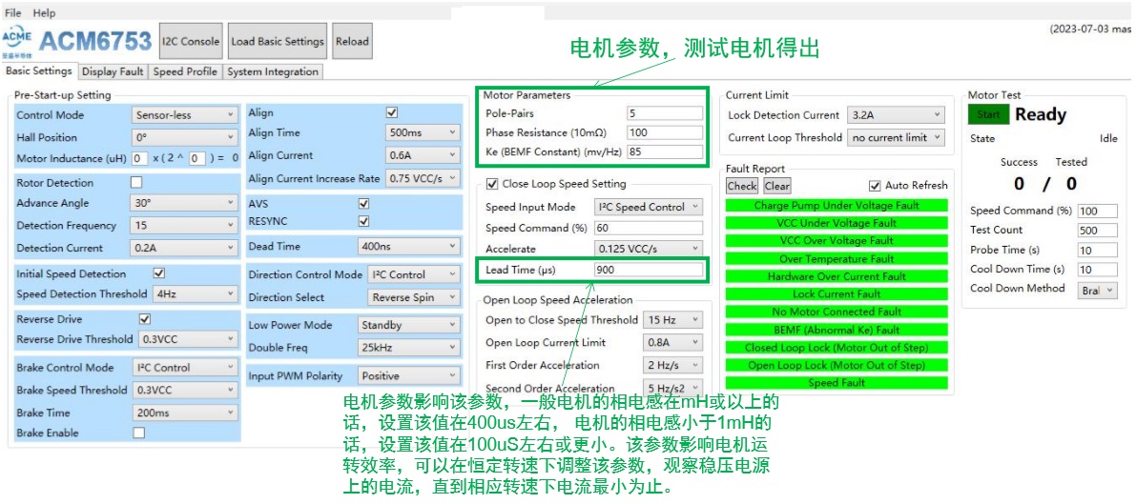The height and width of the screenshot is (504, 1136).
Task: Expand the Double Freq dropdown
Action: pos(410,348)
